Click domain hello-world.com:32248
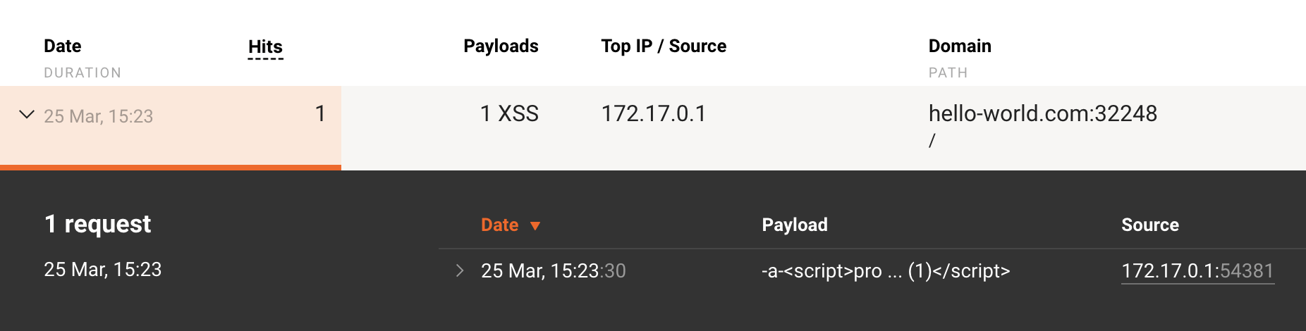Image resolution: width=1306 pixels, height=331 pixels. click(x=1042, y=114)
